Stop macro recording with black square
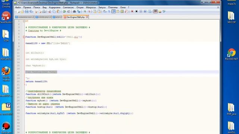The width and height of the screenshot is (239, 134). coord(137,12)
